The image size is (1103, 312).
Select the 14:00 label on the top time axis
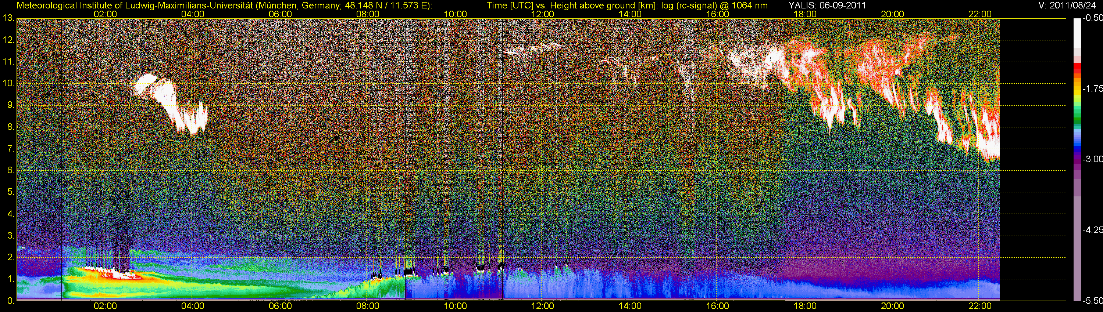(x=630, y=14)
